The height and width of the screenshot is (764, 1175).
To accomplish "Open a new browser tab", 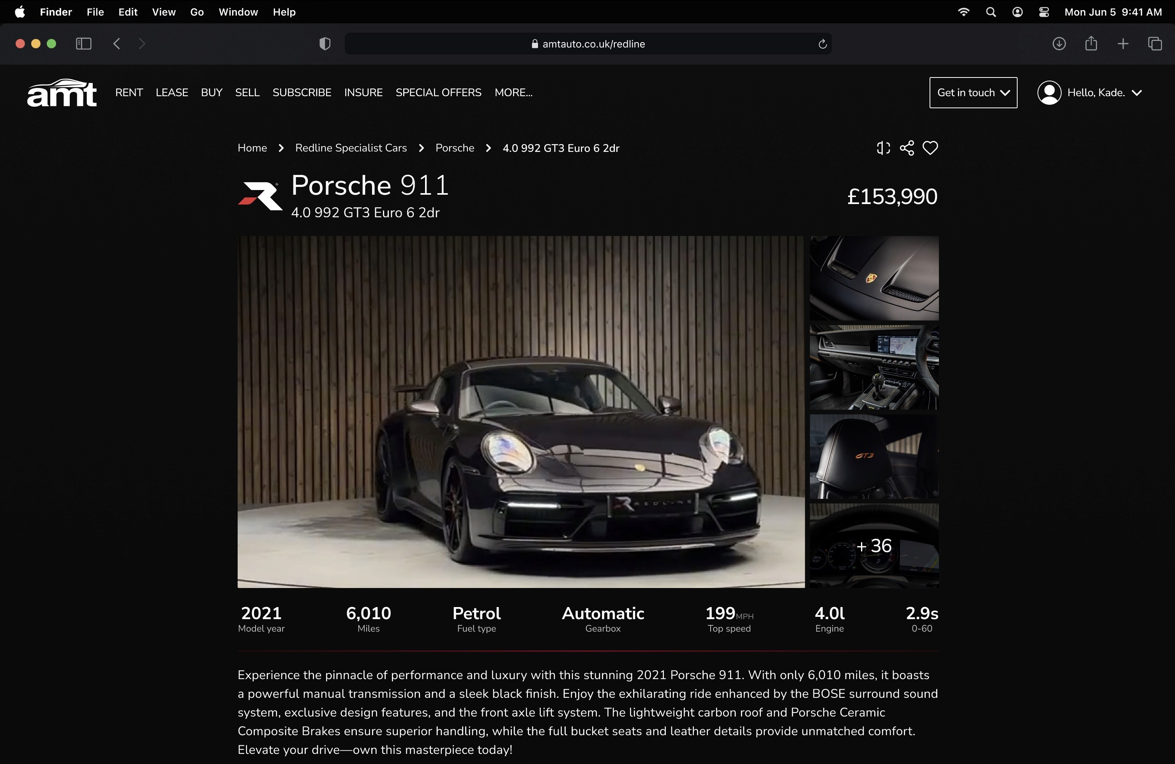I will 1123,44.
